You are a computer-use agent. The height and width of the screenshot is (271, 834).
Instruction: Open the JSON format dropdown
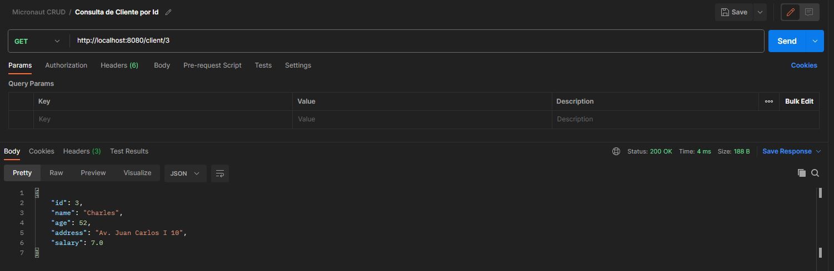click(x=185, y=173)
